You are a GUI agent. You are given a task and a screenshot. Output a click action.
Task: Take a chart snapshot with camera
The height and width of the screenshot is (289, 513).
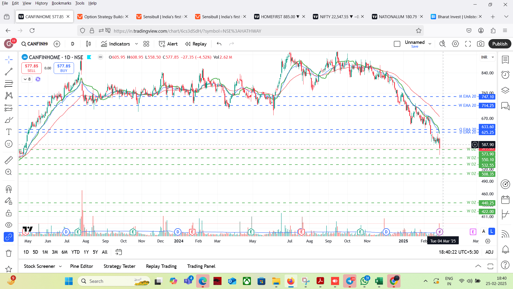[x=480, y=44]
